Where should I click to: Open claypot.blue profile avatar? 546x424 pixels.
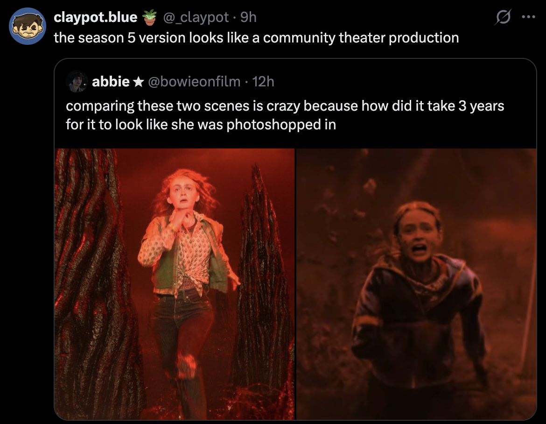coord(28,27)
